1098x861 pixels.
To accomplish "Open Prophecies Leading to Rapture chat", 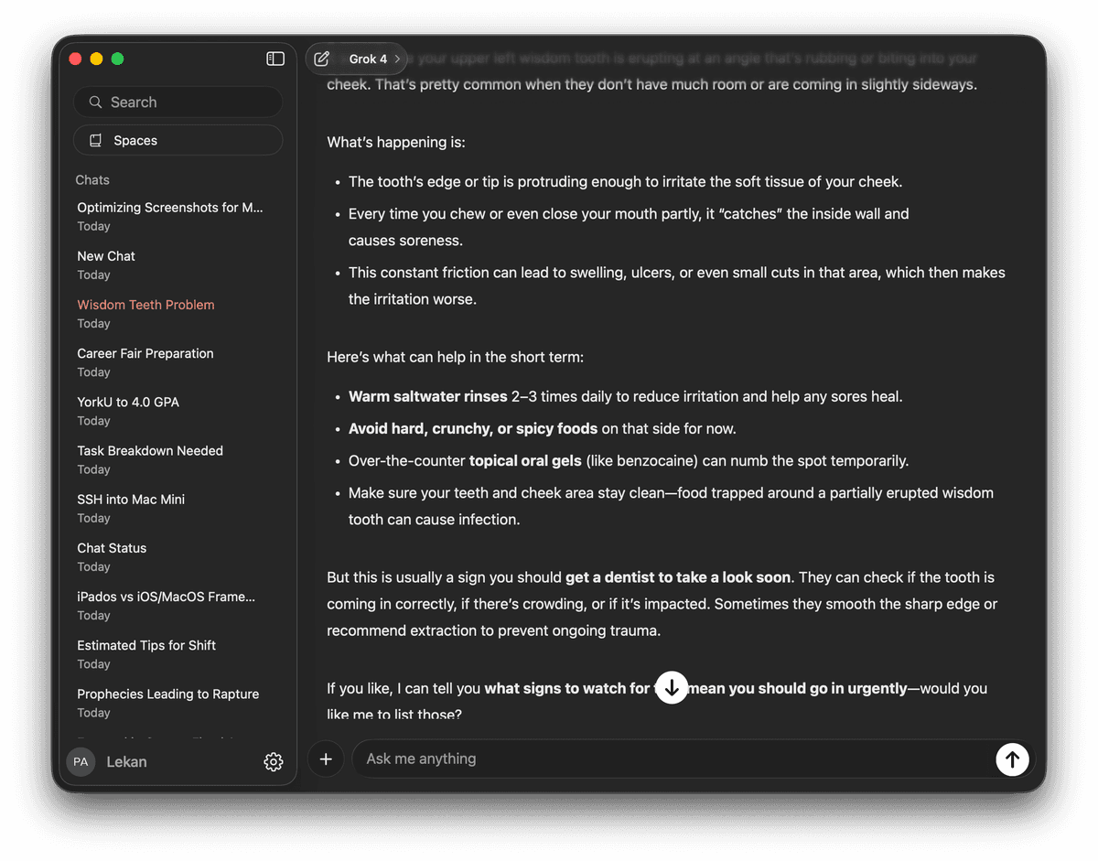I will (x=168, y=701).
